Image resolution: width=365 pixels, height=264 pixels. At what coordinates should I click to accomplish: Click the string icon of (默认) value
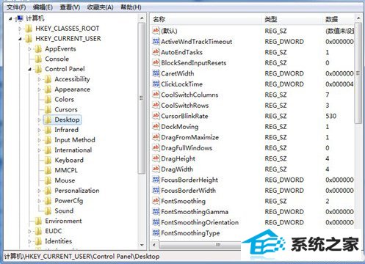click(156, 31)
